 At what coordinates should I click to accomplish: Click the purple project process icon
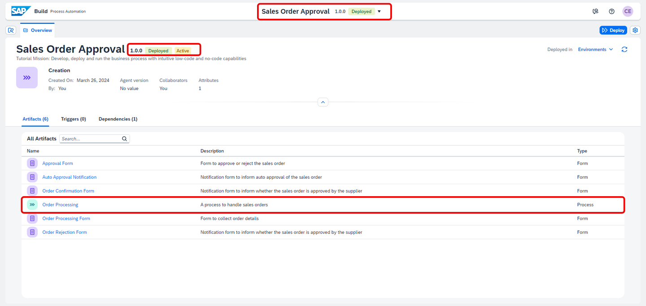27,78
